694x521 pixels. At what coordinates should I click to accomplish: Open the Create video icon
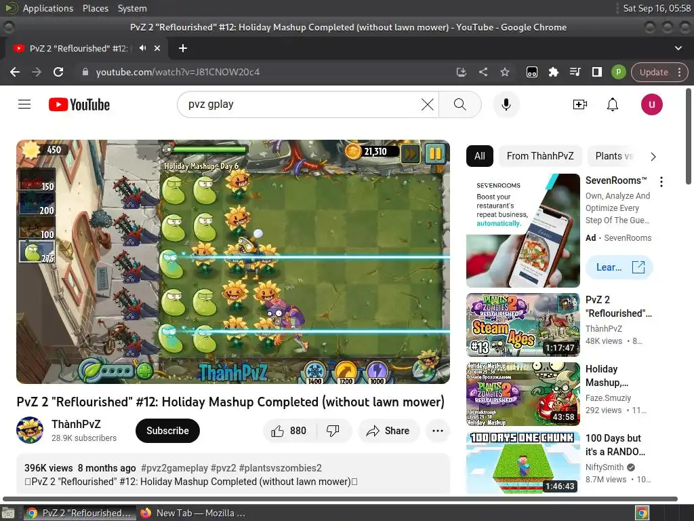tap(580, 104)
